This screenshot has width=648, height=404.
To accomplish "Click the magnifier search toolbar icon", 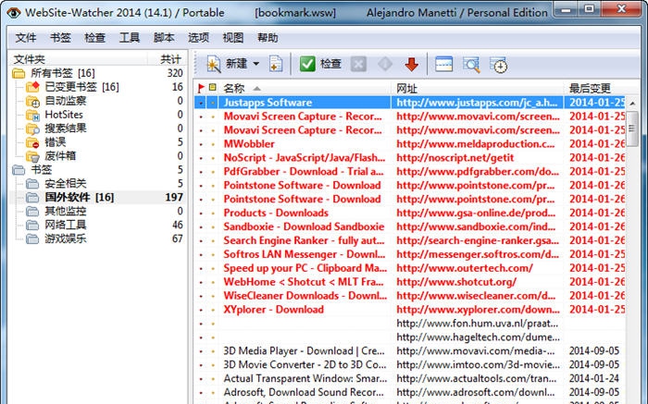I will pos(471,64).
